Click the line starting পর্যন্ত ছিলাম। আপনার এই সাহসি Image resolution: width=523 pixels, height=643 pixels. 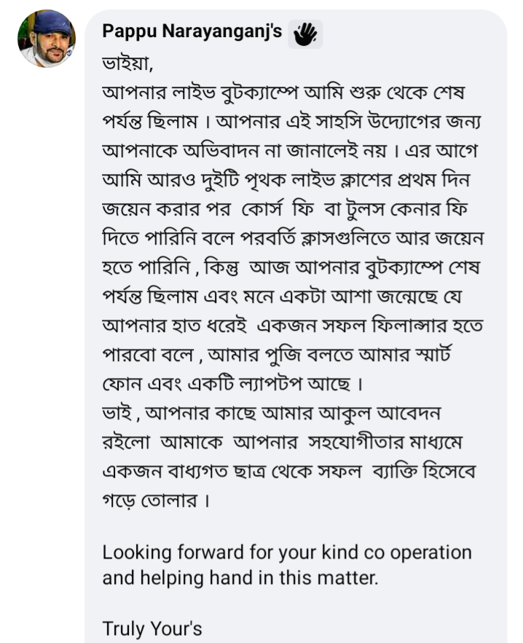tap(291, 122)
